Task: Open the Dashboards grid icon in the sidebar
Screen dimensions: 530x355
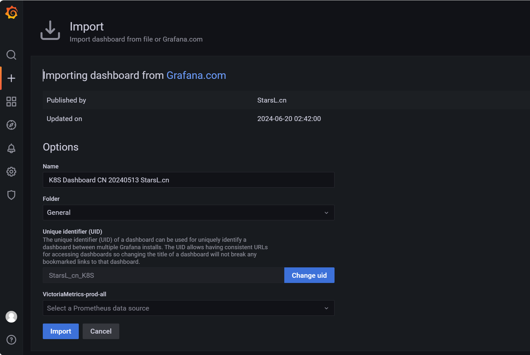Action: [x=11, y=102]
